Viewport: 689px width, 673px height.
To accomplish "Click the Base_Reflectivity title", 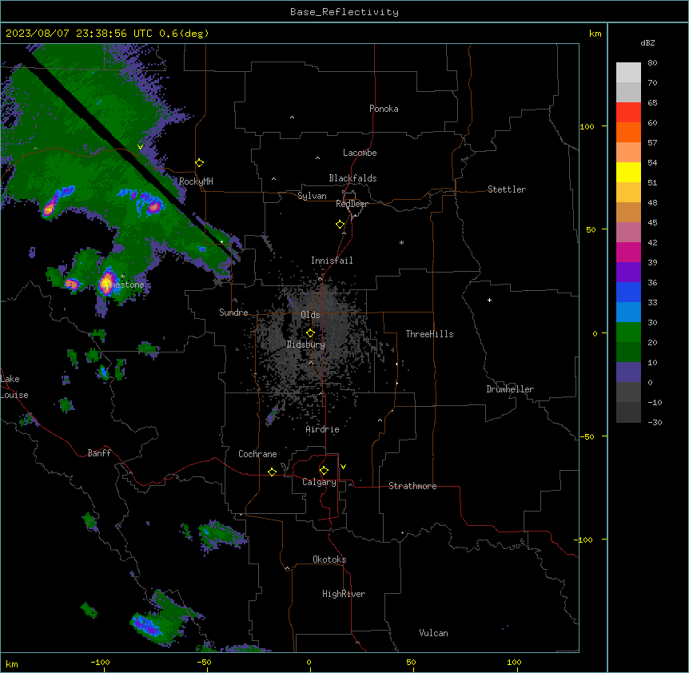I will pyautogui.click(x=344, y=12).
